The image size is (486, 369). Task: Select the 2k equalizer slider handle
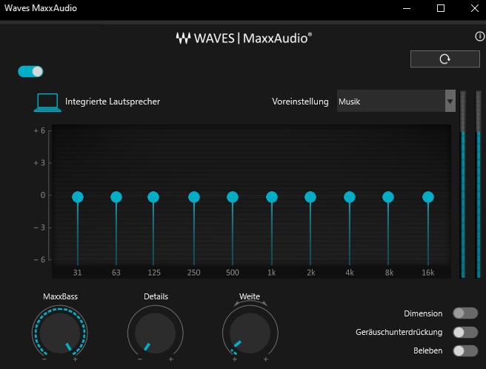(x=310, y=197)
